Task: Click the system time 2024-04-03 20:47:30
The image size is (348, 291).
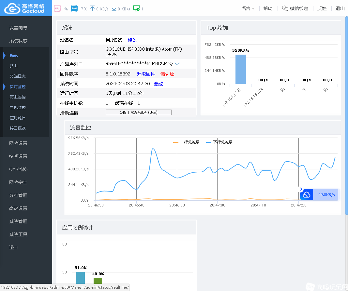Action: [x=128, y=84]
